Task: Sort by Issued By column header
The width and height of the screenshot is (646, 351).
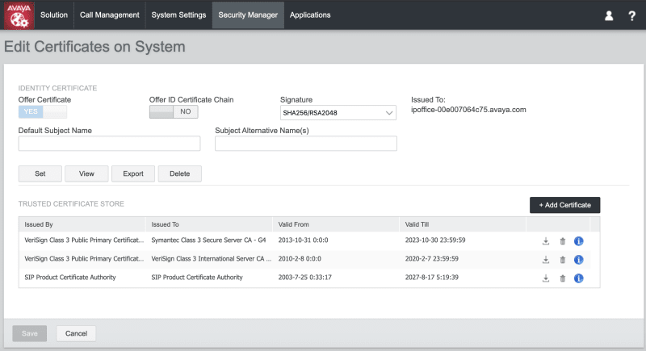Action: pyautogui.click(x=82, y=224)
